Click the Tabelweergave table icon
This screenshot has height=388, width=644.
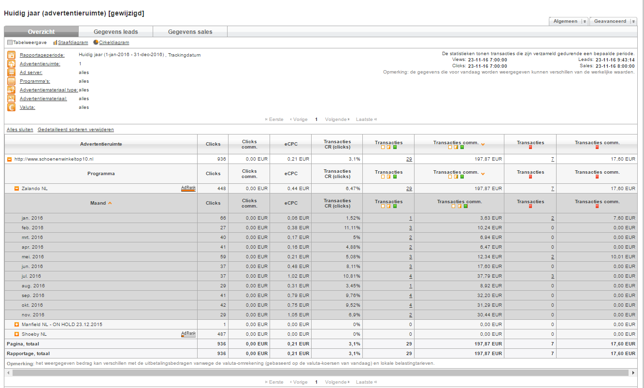click(10, 43)
